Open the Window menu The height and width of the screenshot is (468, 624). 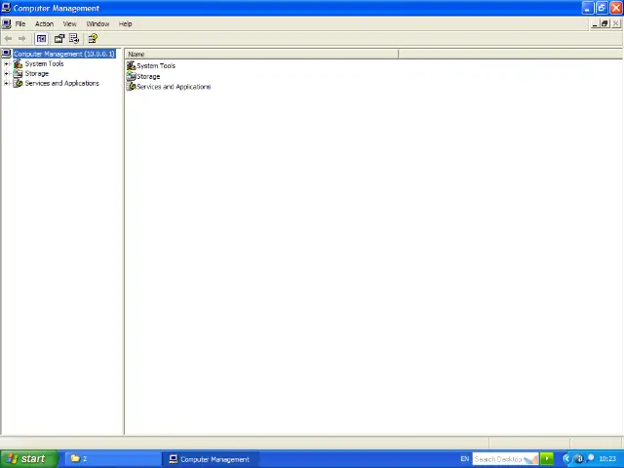[97, 23]
